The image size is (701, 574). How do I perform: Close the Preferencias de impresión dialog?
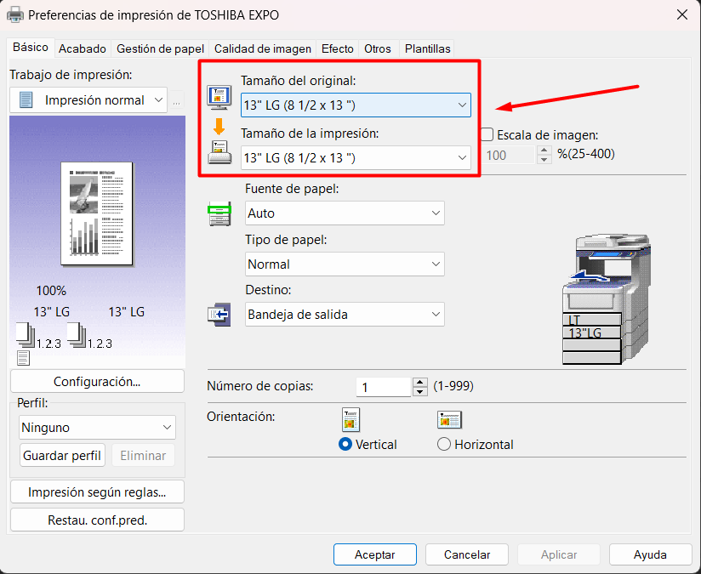pyautogui.click(x=682, y=14)
